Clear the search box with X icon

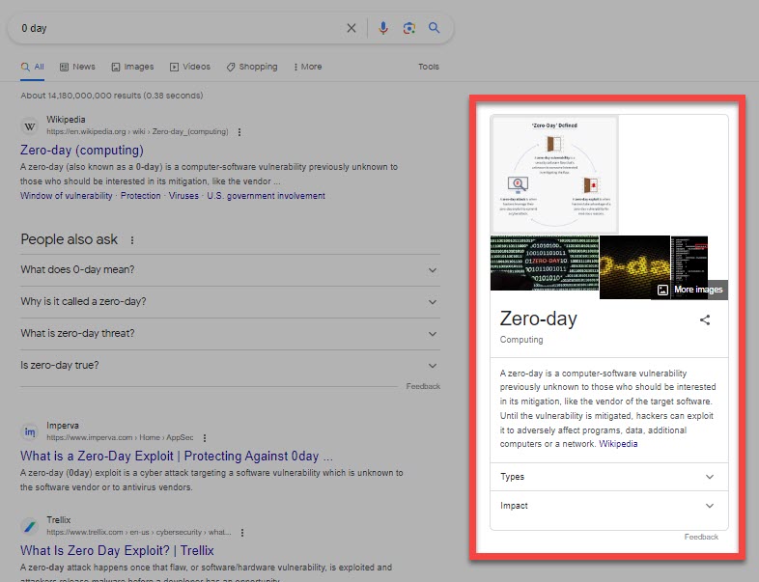coord(351,28)
